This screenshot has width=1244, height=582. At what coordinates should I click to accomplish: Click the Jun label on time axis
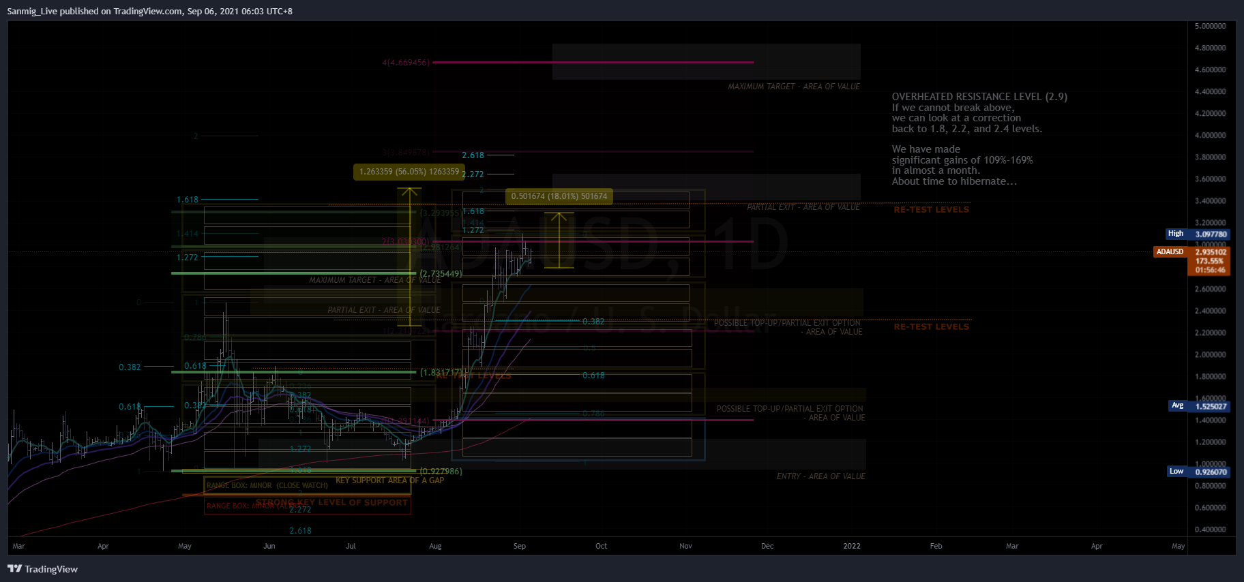(x=269, y=546)
